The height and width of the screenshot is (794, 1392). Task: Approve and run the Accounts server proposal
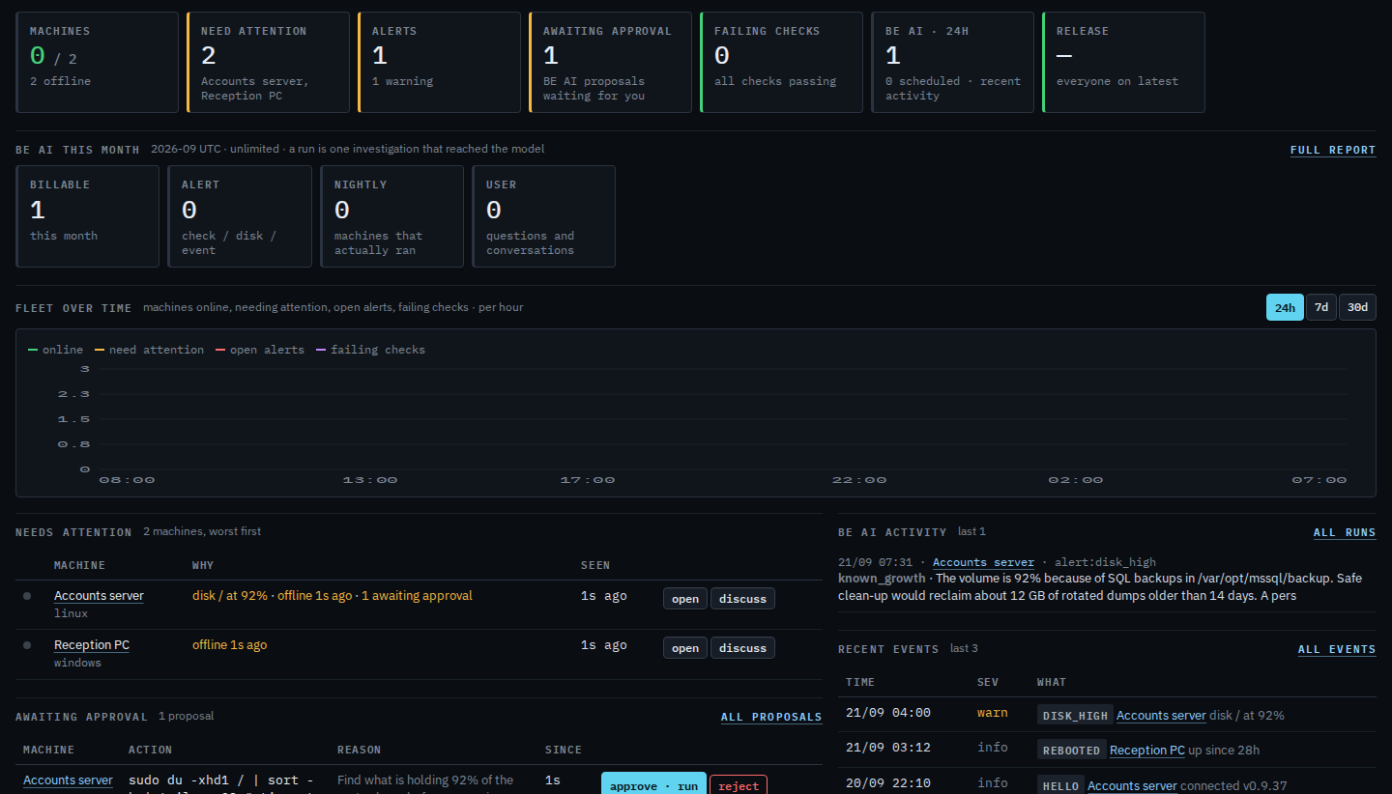click(653, 785)
